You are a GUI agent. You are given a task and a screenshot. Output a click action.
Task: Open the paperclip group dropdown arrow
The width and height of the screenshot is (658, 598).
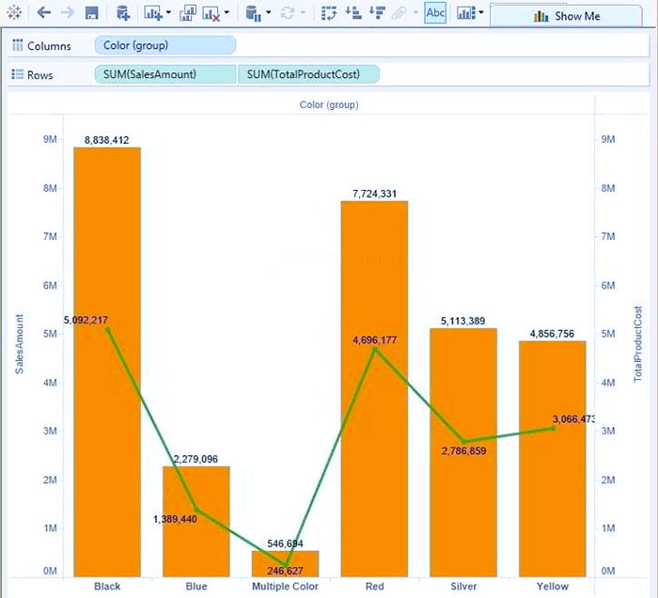click(x=415, y=12)
